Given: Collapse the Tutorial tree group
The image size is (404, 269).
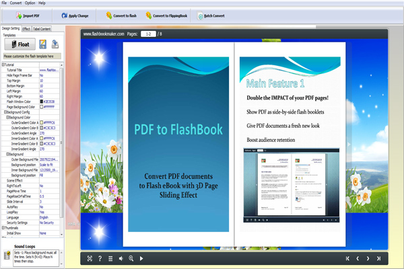Looking at the screenshot, I should (x=3, y=65).
